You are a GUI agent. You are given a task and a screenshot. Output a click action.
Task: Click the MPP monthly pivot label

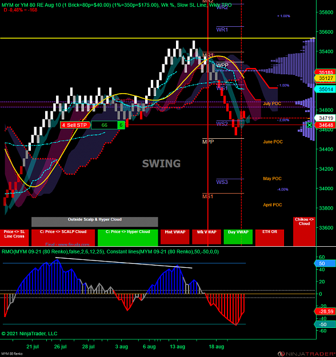pos(208,142)
